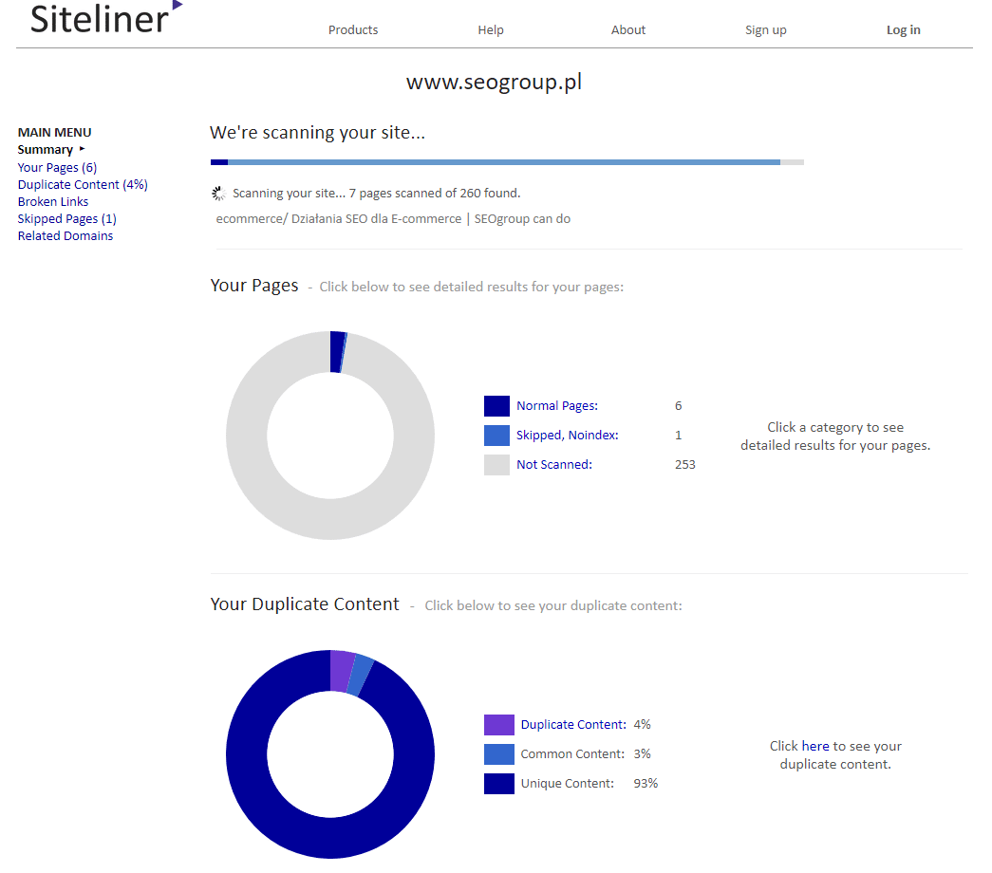Screen dimensions: 992x873
Task: Open the About menu
Action: pos(628,29)
